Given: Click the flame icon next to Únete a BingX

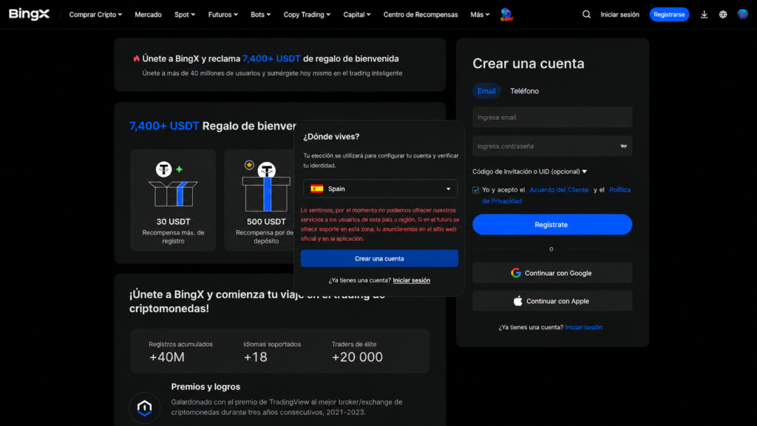Looking at the screenshot, I should pos(136,58).
